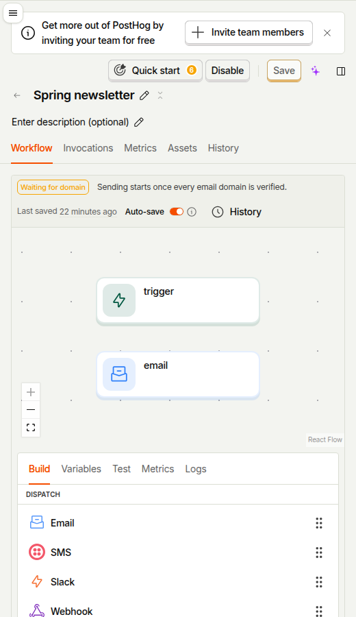Click the DISPATCH section header

[43, 494]
